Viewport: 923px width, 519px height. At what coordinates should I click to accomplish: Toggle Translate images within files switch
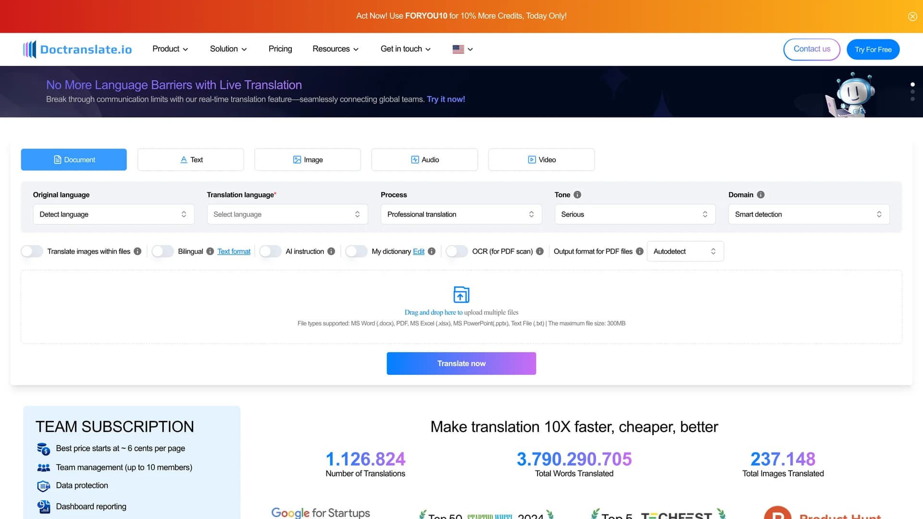click(x=32, y=251)
